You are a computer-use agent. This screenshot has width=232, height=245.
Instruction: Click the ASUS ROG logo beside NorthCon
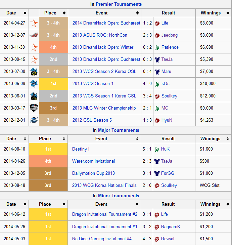(34, 35)
